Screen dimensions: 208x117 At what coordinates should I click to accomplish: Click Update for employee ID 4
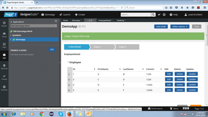point(192,85)
